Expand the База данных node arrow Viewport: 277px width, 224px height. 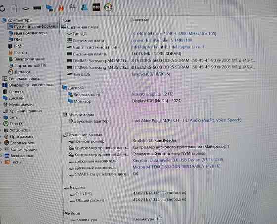pos(1,156)
